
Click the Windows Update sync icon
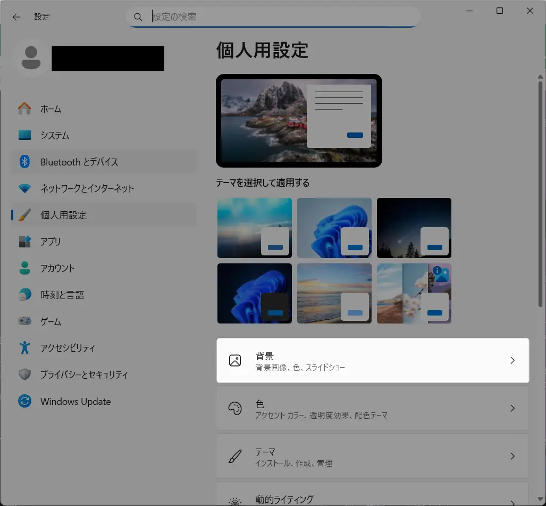24,401
